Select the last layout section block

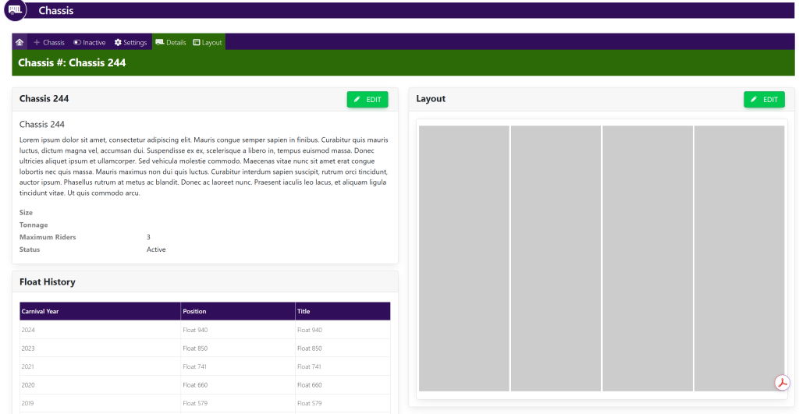coord(739,258)
